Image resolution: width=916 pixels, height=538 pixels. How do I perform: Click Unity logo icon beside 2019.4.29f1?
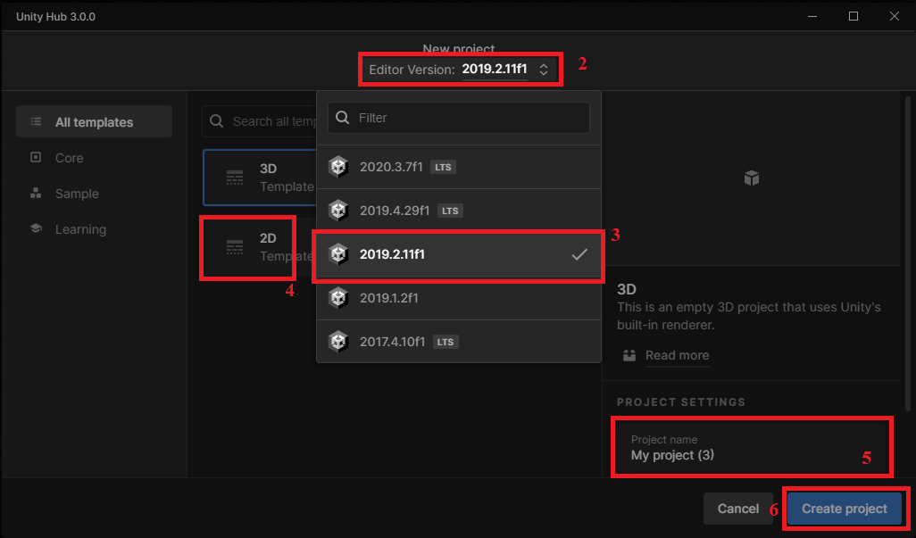coord(338,211)
